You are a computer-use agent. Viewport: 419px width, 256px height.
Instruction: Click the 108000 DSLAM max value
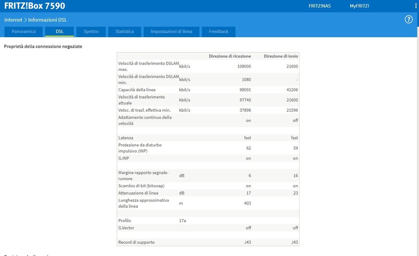244,66
